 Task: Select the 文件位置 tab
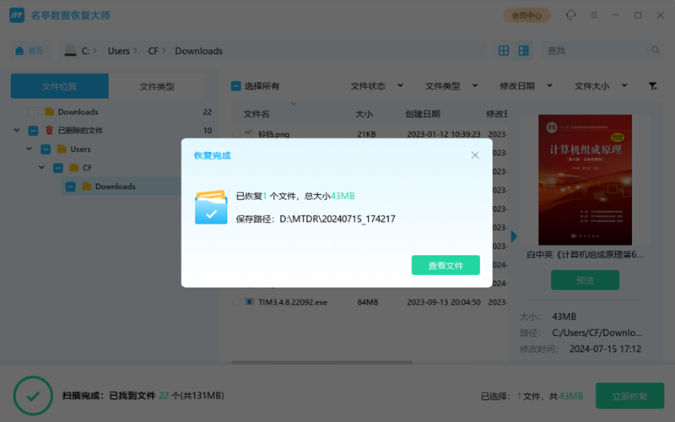click(x=59, y=86)
